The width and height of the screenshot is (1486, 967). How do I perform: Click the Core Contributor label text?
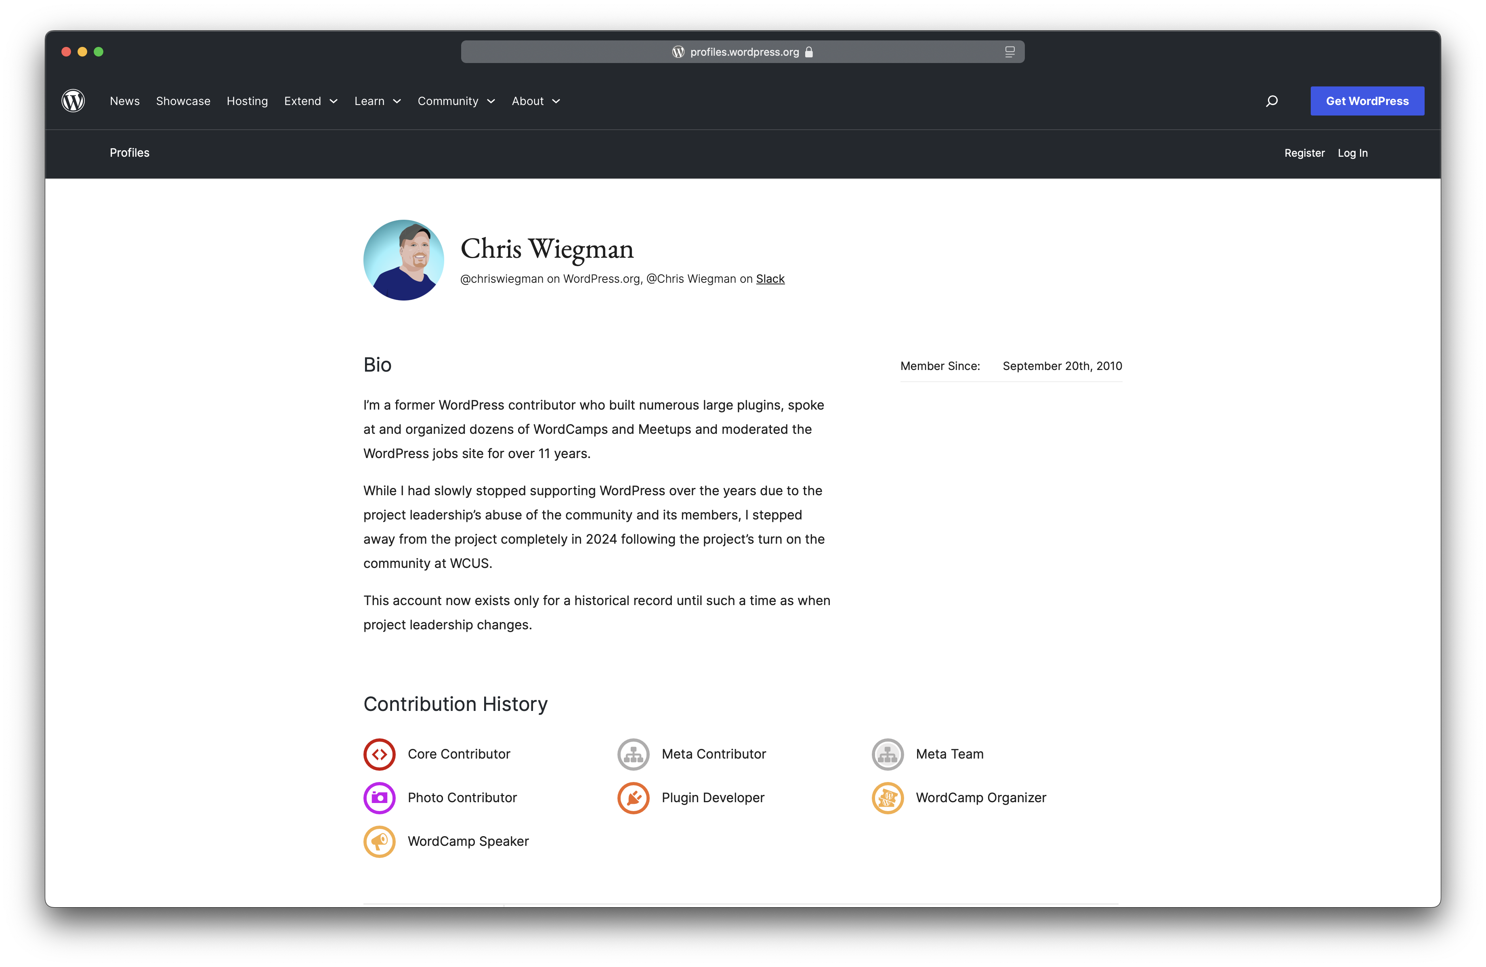459,754
